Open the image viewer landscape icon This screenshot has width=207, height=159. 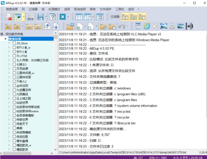click(164, 26)
